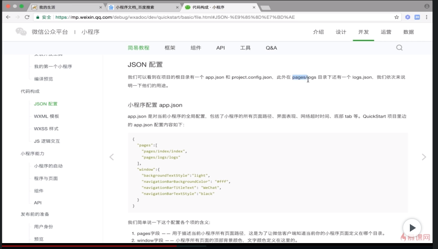Click the 发布前的准备 sidebar section

35,214
